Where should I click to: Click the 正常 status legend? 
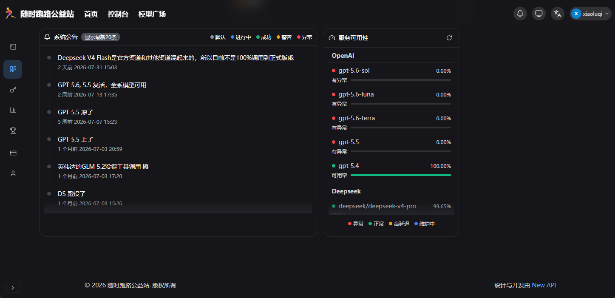click(376, 224)
